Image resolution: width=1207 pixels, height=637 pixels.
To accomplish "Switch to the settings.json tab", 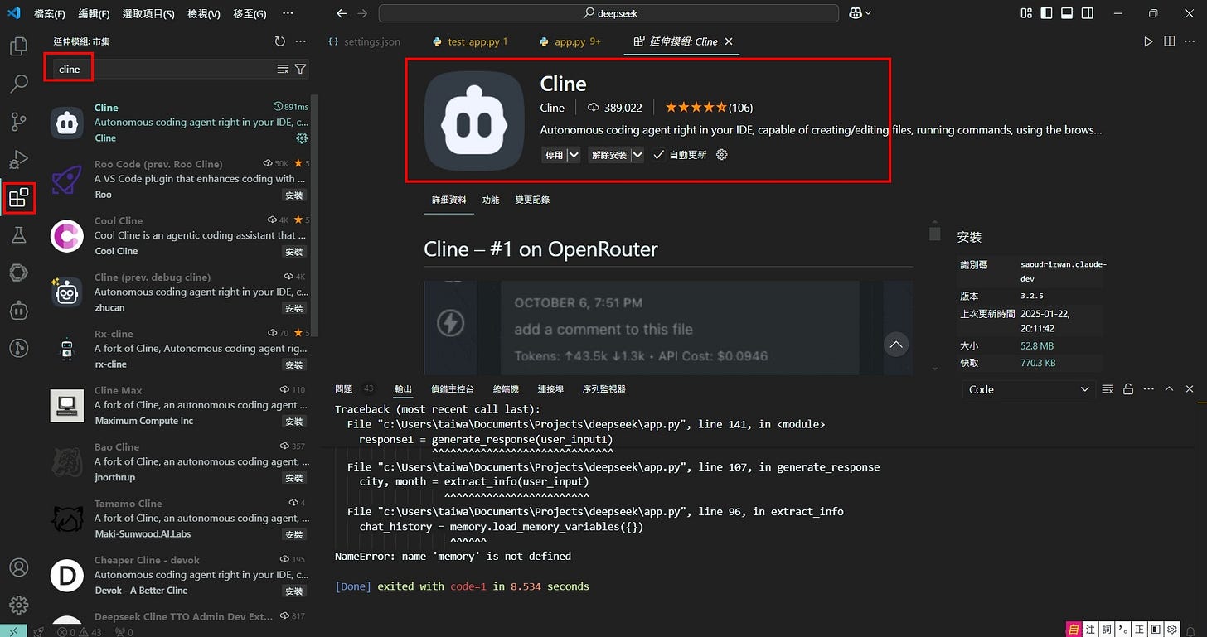I will 364,41.
